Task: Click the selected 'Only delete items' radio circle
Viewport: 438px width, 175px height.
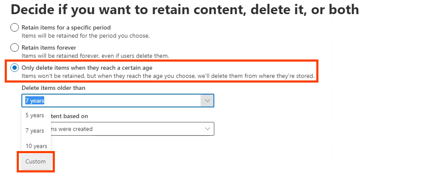Action: click(15, 68)
